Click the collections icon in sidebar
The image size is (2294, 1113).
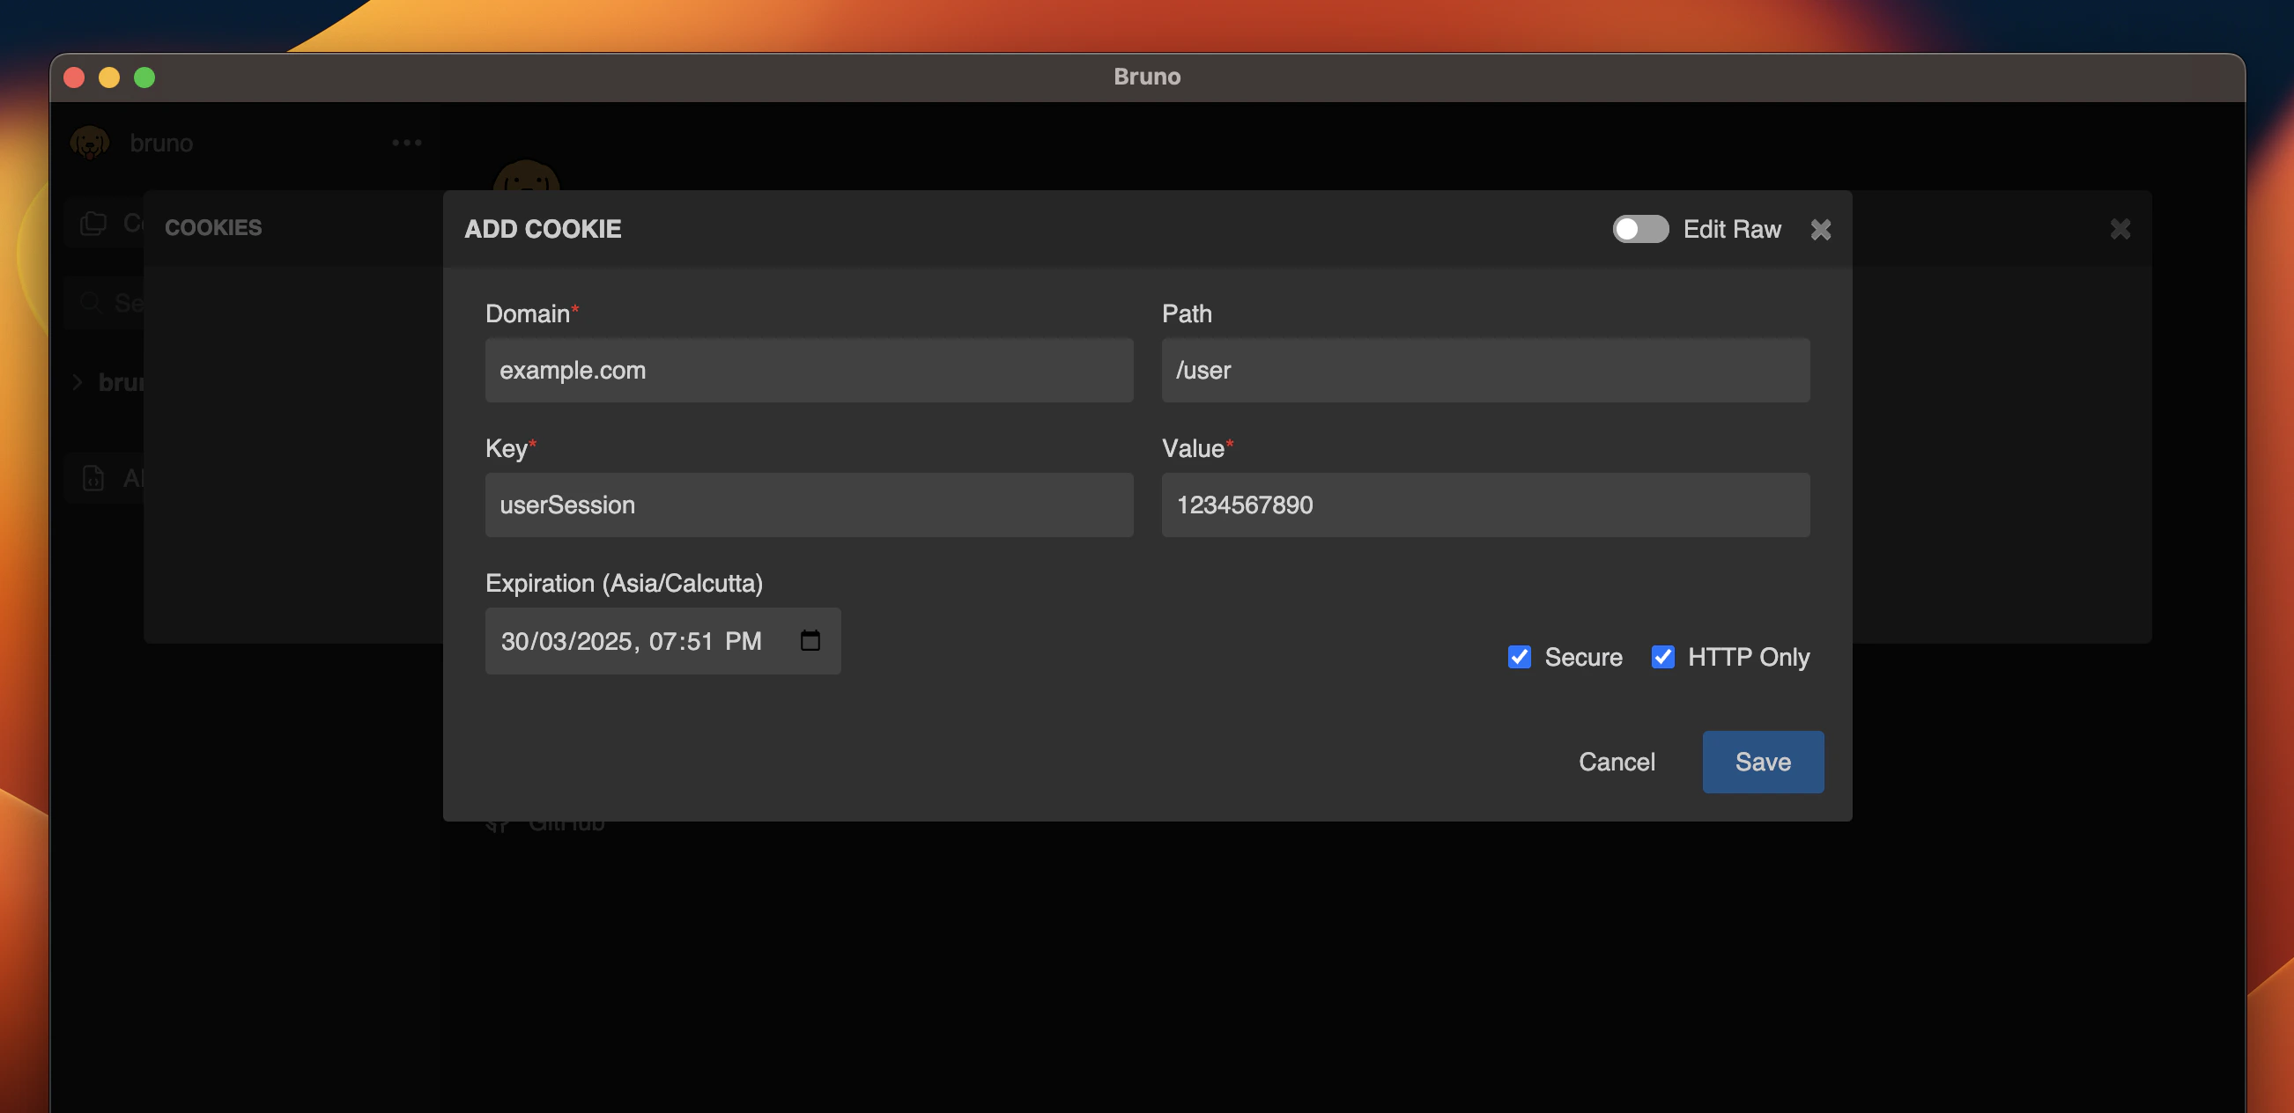coord(92,223)
